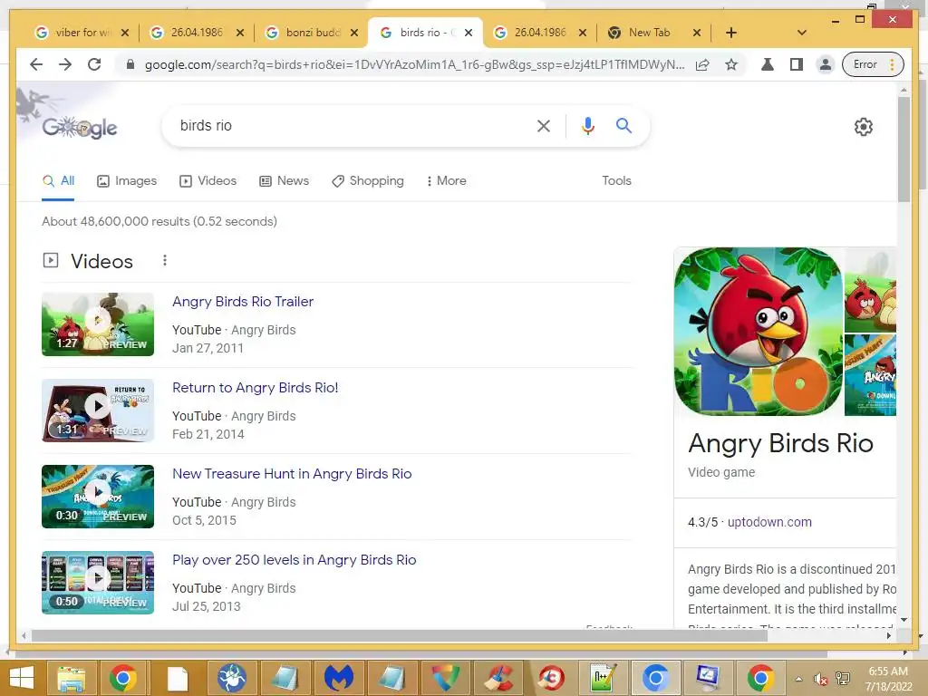This screenshot has height=696, width=928.
Task: Submit search with magnifier icon
Action: click(x=623, y=125)
